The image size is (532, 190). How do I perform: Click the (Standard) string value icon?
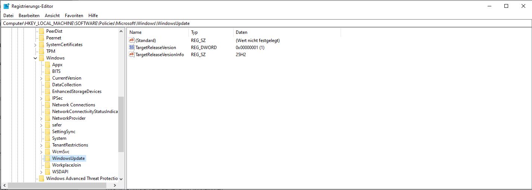tap(131, 40)
